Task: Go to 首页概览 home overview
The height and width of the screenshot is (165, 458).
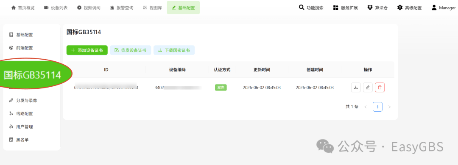Action: (x=23, y=8)
